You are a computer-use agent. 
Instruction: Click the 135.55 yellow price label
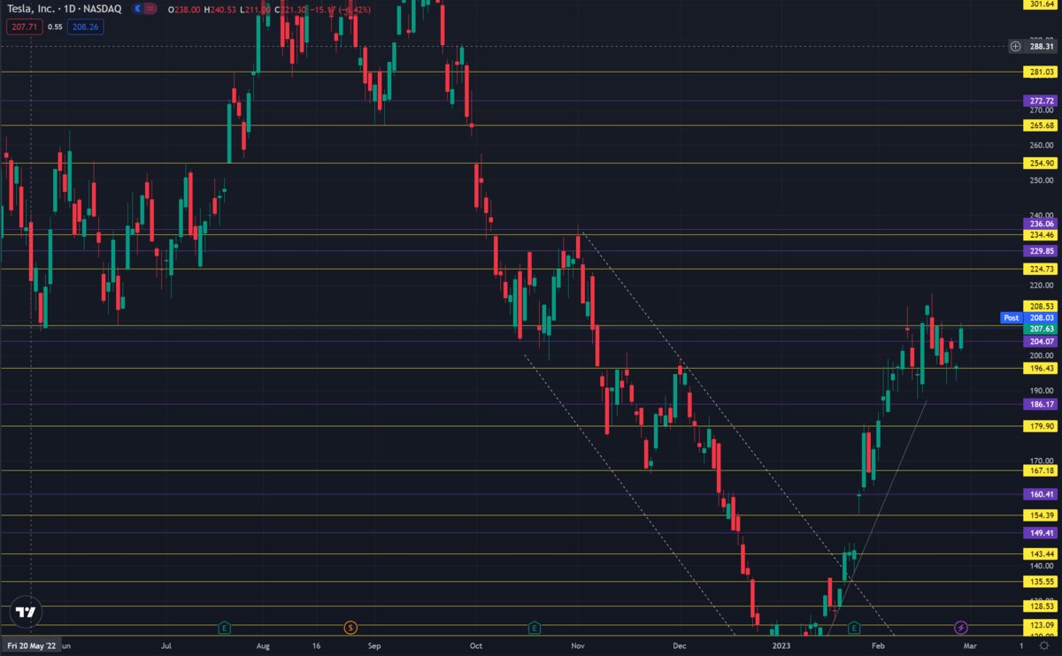[1041, 582]
